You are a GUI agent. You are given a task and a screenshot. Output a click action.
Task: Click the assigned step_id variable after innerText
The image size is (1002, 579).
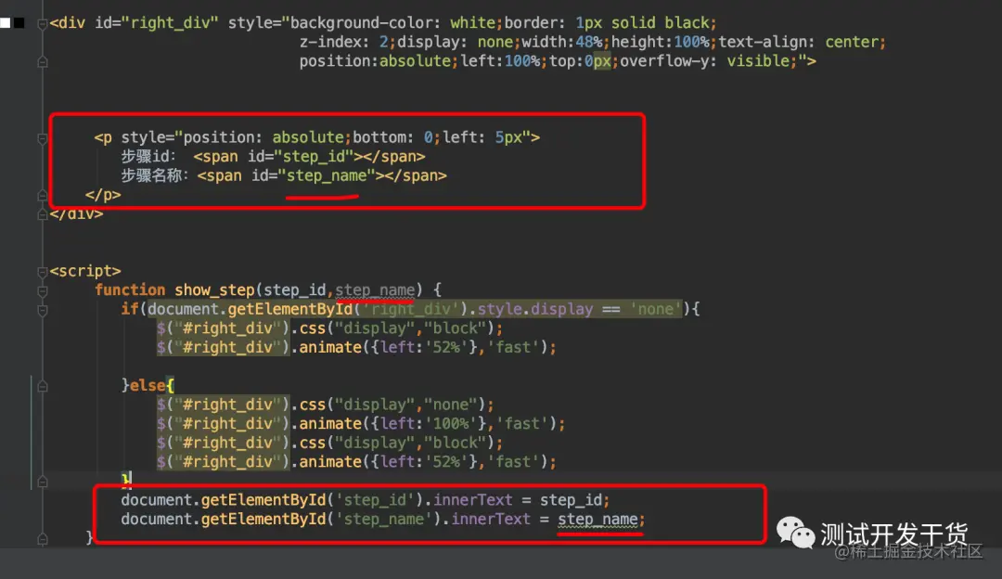tap(572, 500)
